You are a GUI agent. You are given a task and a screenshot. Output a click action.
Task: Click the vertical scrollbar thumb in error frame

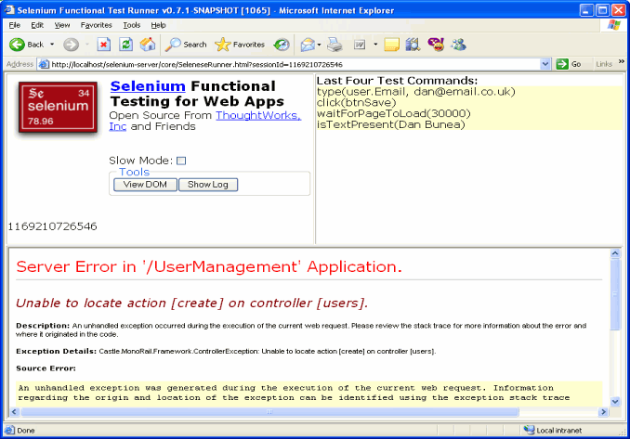615,294
